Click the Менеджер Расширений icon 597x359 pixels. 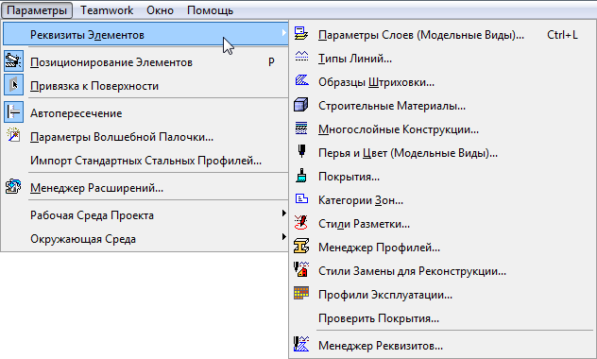tap(14, 186)
